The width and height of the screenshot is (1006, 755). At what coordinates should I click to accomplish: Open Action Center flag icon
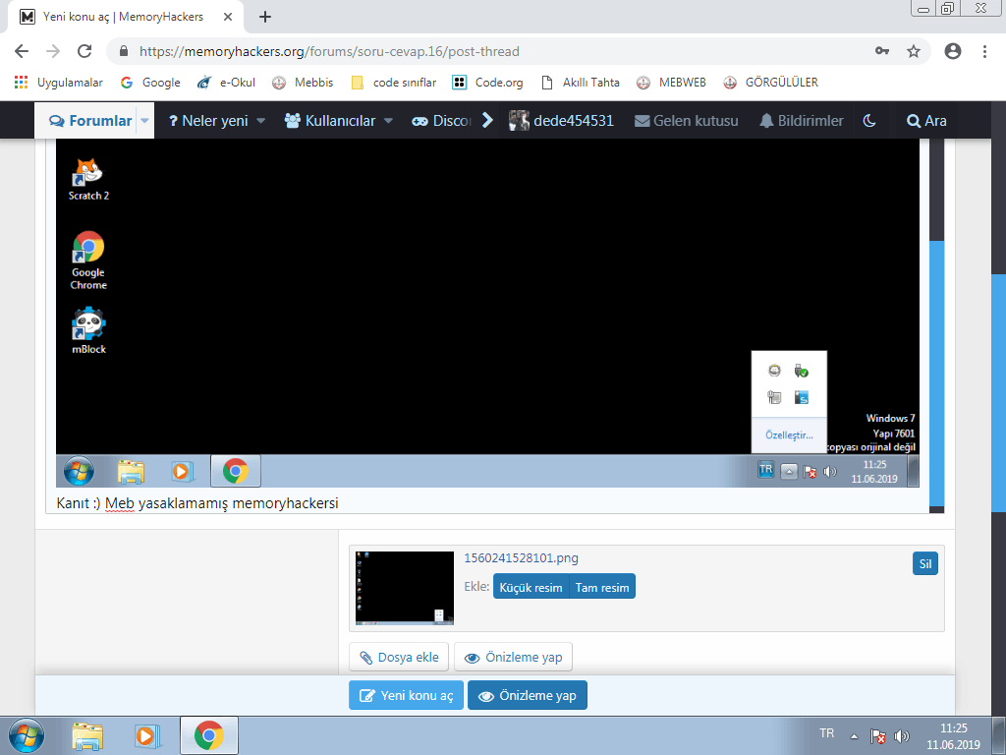point(878,736)
